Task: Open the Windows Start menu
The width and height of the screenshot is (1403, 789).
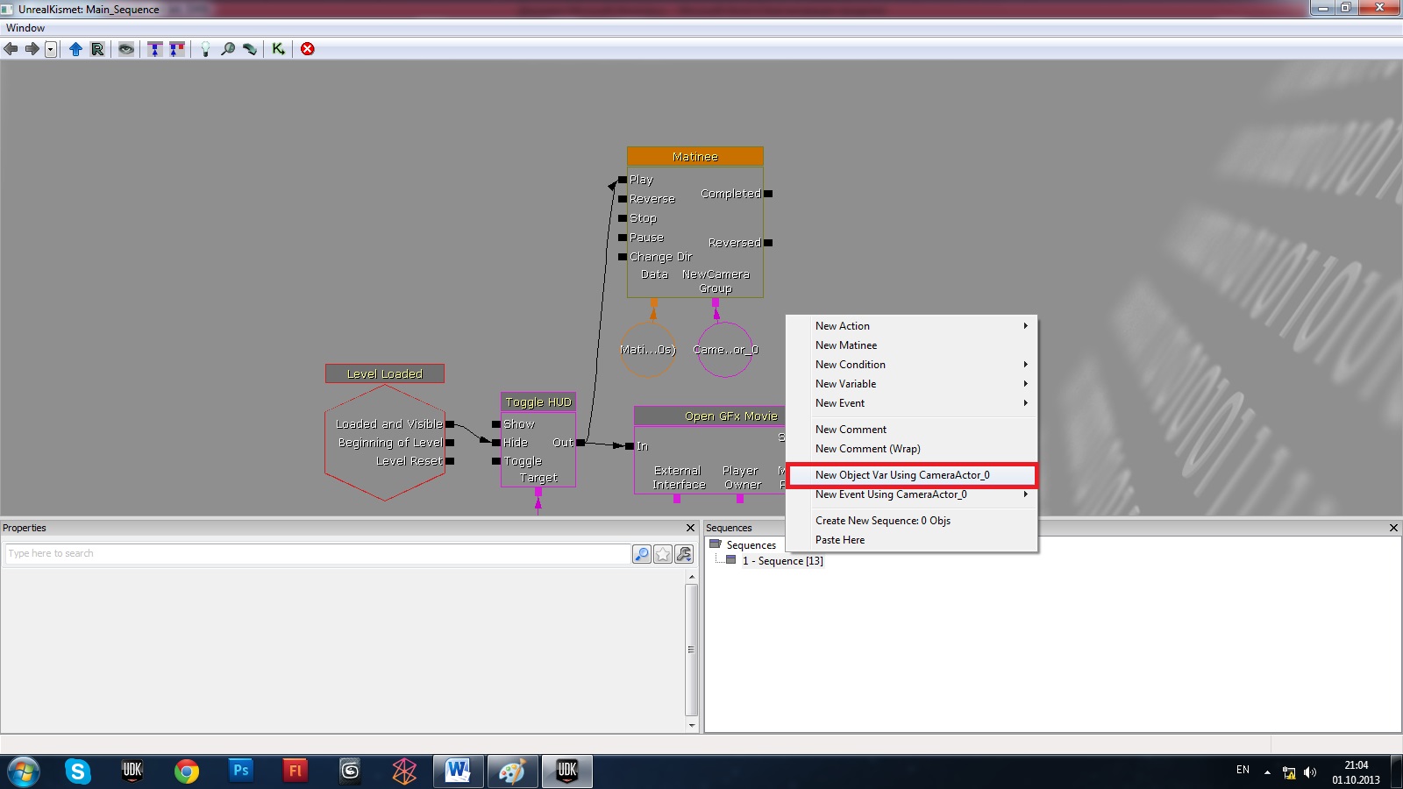Action: click(24, 771)
